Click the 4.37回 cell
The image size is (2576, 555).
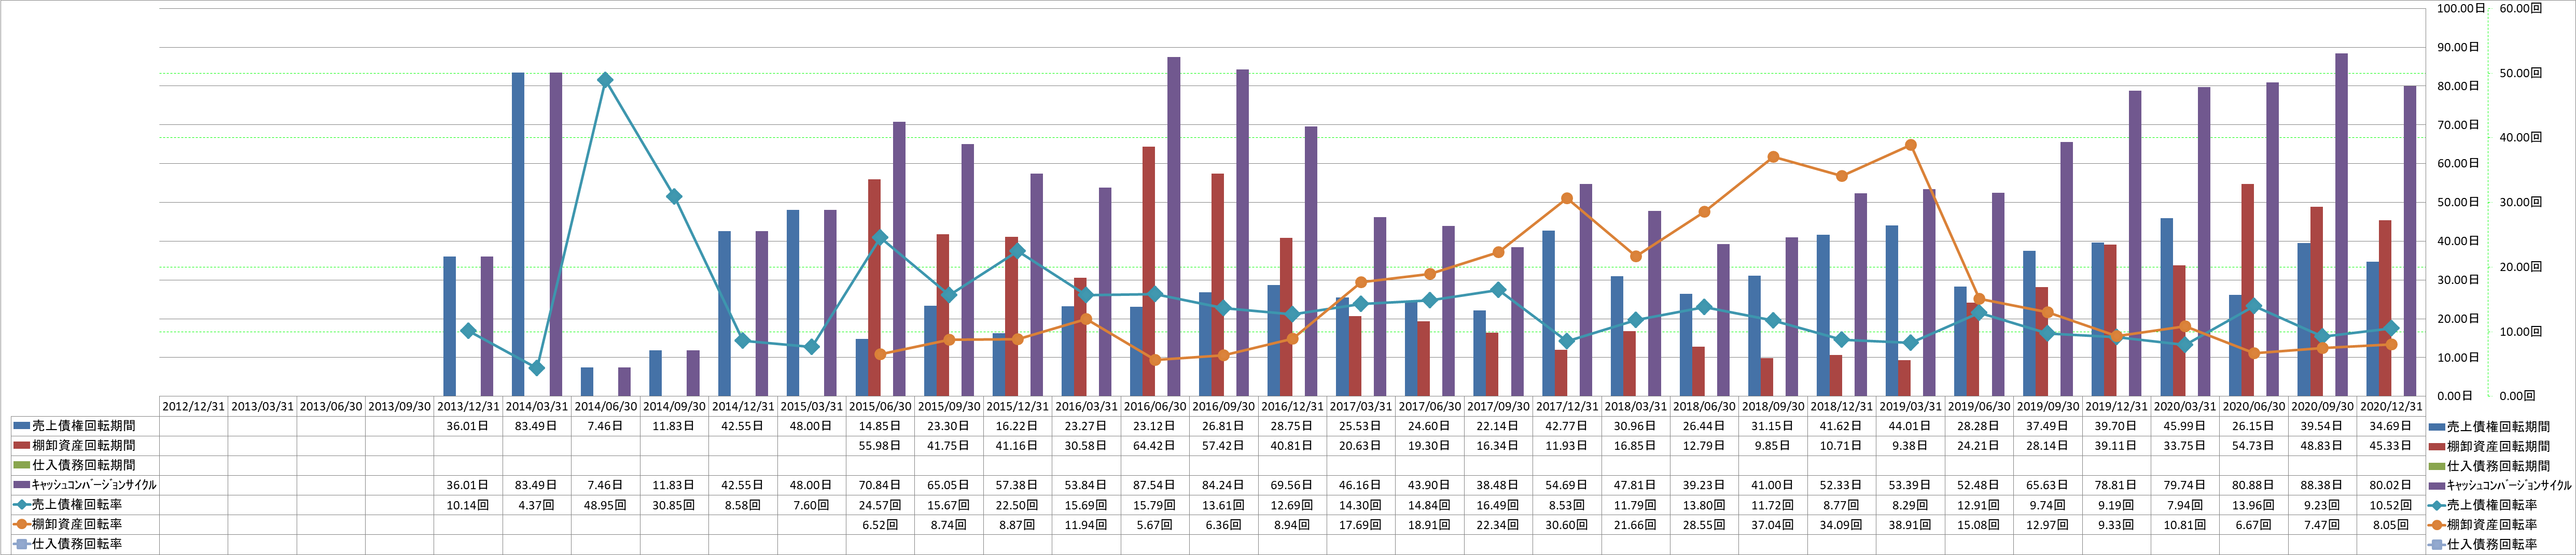(x=536, y=505)
